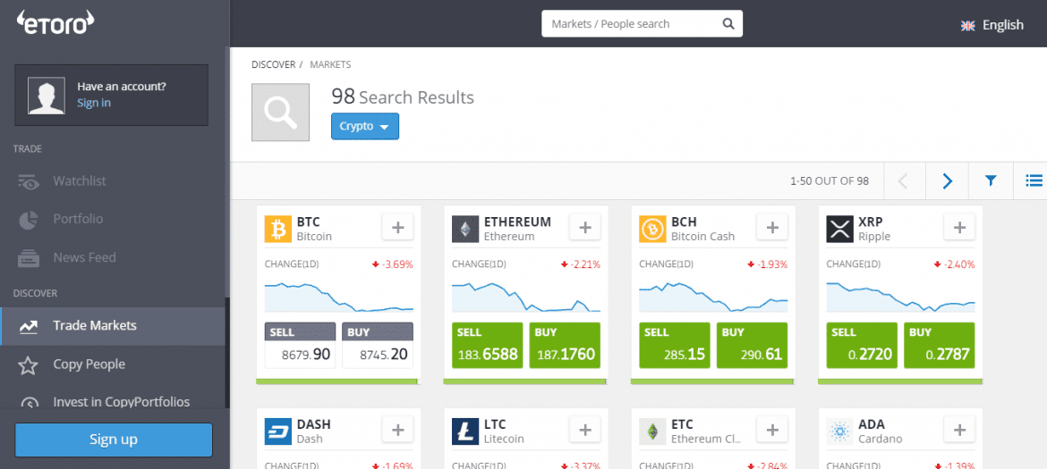
Task: Click the previous page arrow
Action: click(x=904, y=180)
